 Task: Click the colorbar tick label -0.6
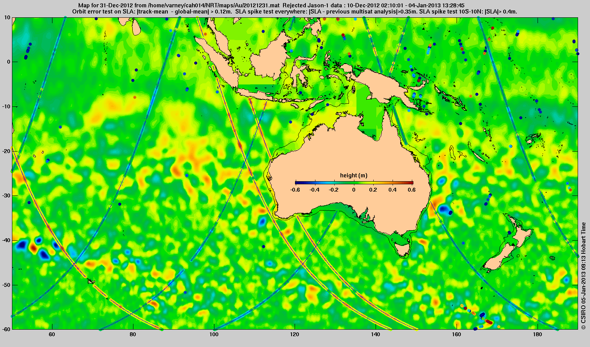click(x=295, y=190)
